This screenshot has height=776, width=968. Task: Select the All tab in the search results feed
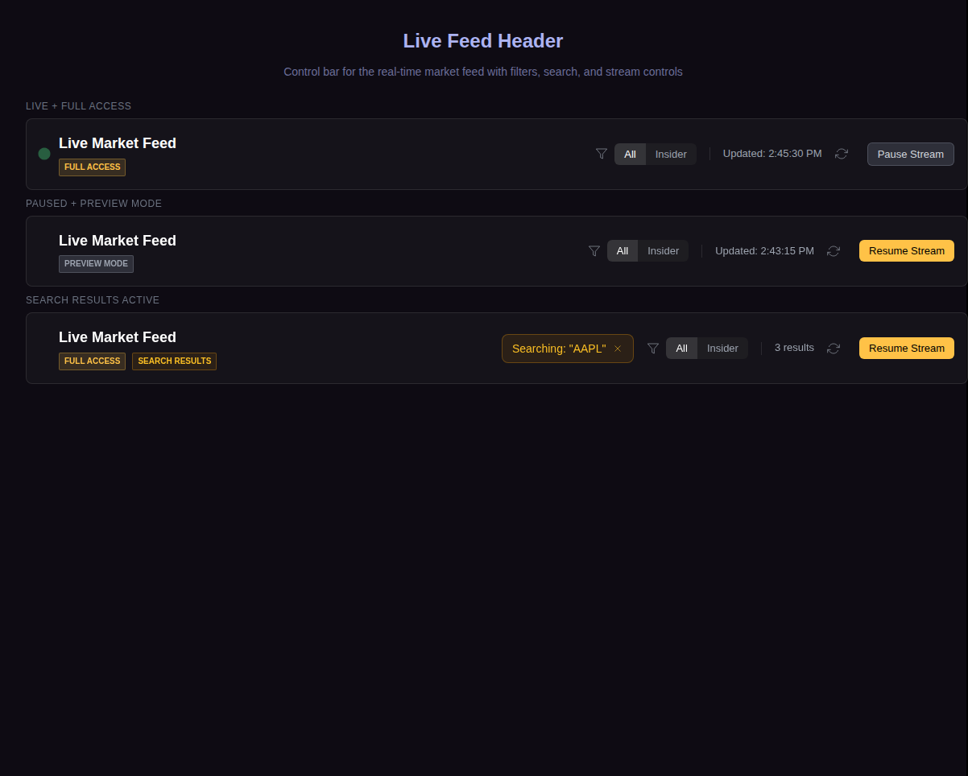pyautogui.click(x=681, y=348)
